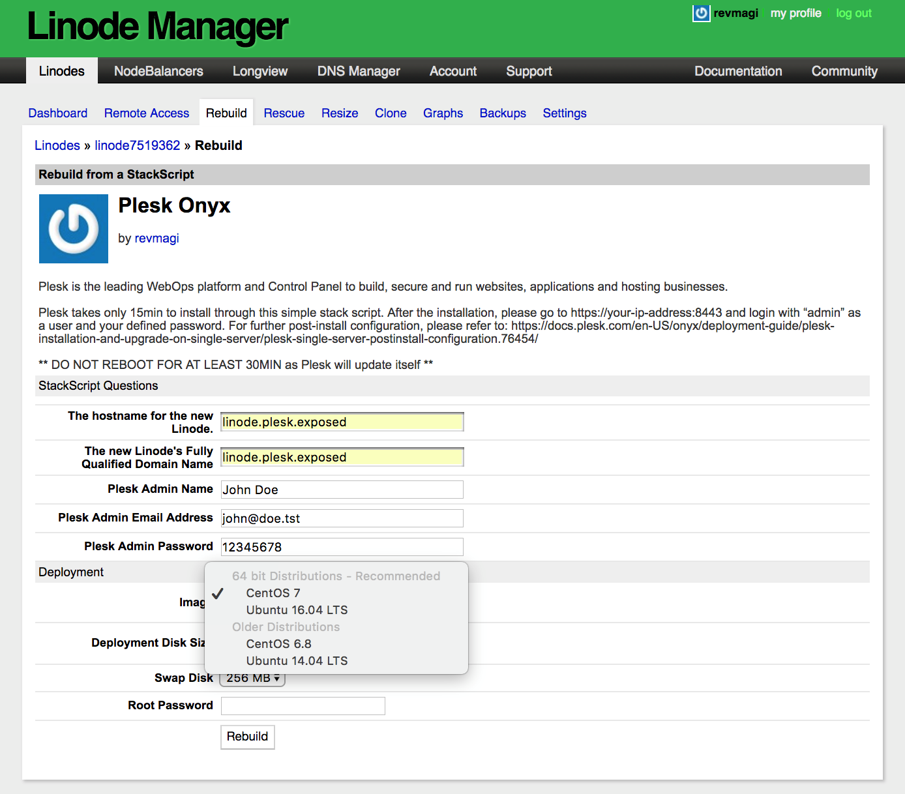Click the Rebuild button
Screen dimensions: 905x794
click(247, 737)
